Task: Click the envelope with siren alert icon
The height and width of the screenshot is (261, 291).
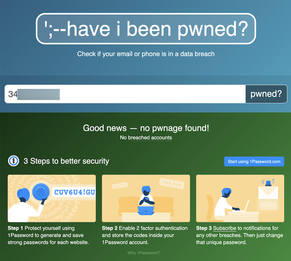Action: tap(268, 189)
